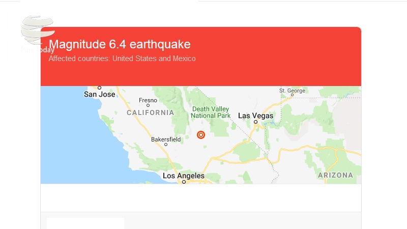Click the St. George city marker

tap(292, 95)
